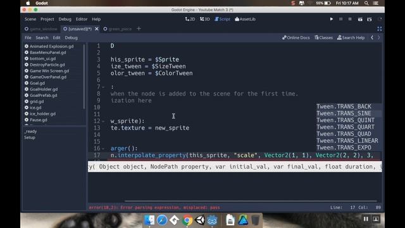Toggle distraction-free mode icon
This screenshot has width=405, height=228.
coord(380,29)
